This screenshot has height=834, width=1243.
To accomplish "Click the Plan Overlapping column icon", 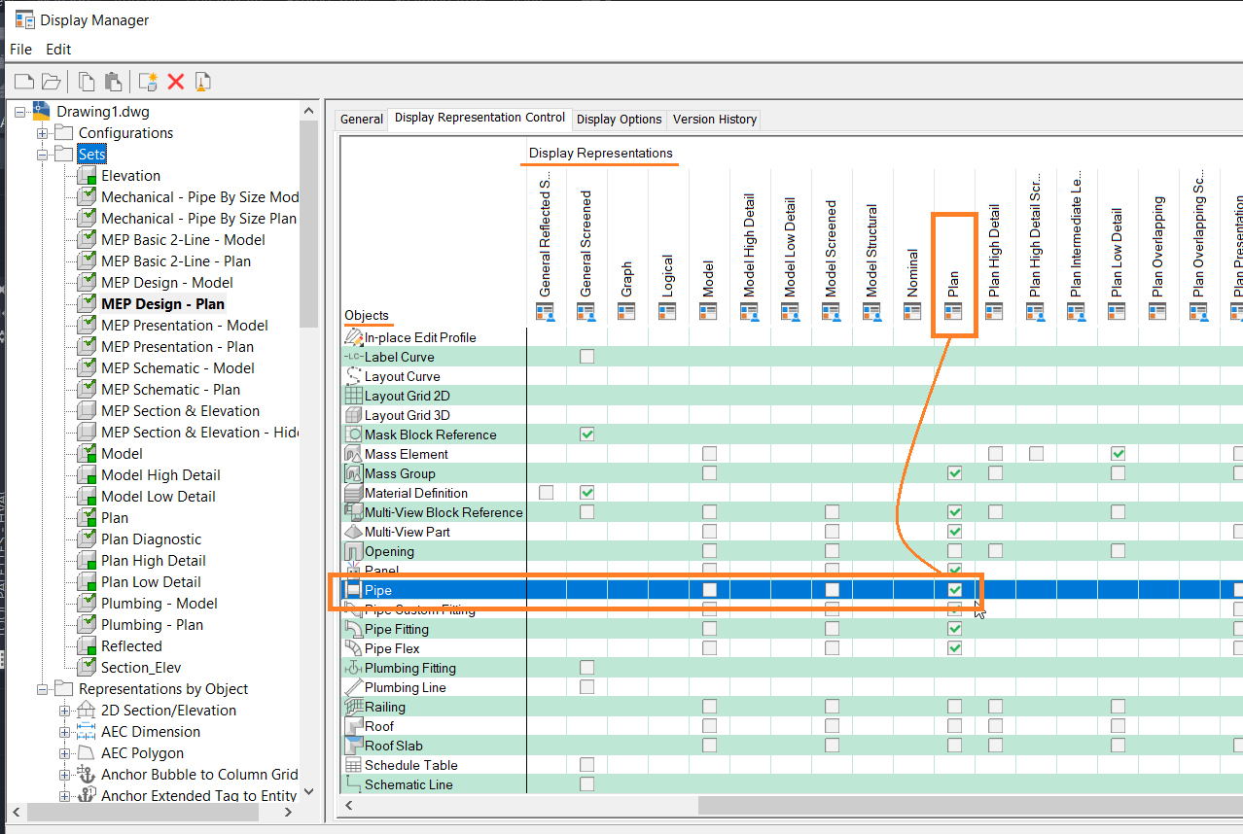I will (x=1158, y=311).
